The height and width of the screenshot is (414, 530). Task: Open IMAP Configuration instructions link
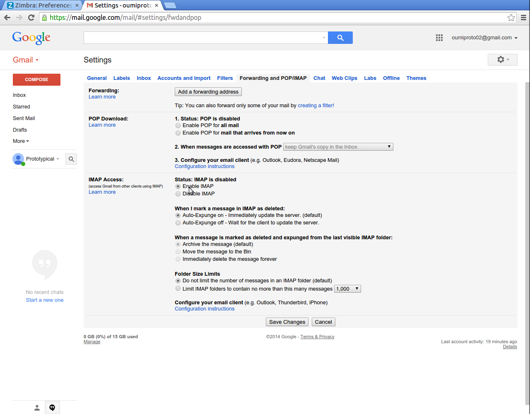[x=205, y=309]
